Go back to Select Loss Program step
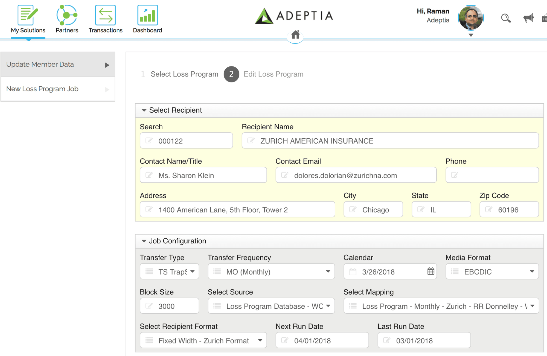Screen dimensions: 547x356 click(184, 74)
